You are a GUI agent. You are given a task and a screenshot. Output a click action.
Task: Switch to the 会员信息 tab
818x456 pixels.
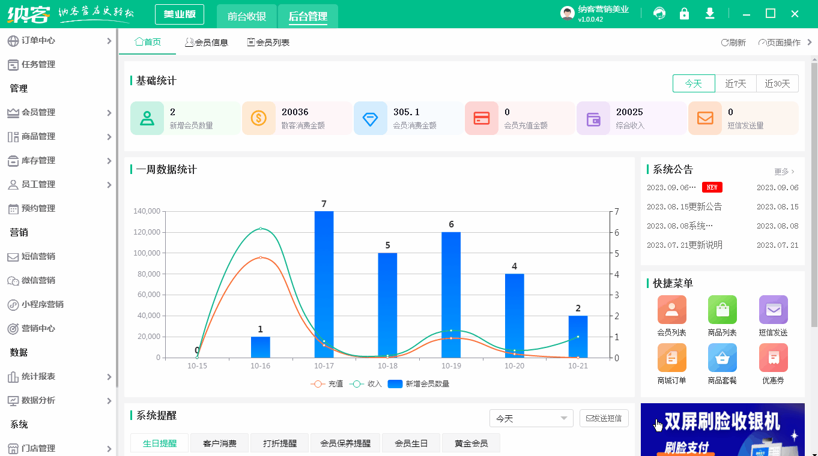[x=206, y=42]
